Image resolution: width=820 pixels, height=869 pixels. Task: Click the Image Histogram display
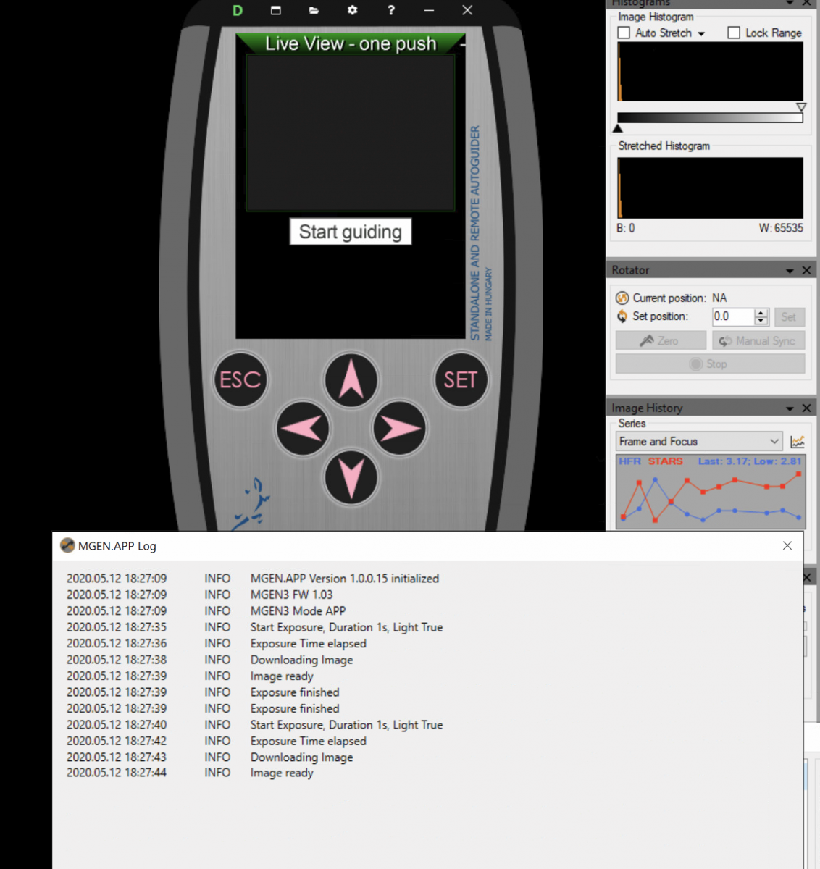(x=710, y=72)
